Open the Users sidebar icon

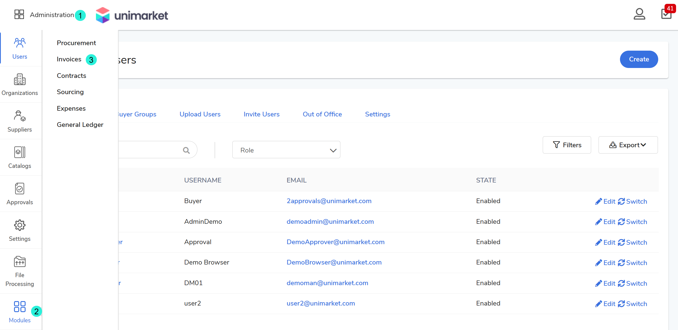click(x=20, y=43)
